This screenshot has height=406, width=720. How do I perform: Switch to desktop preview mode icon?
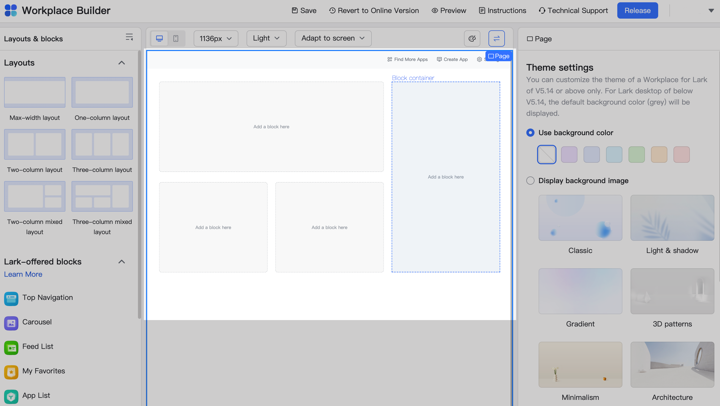click(x=159, y=39)
